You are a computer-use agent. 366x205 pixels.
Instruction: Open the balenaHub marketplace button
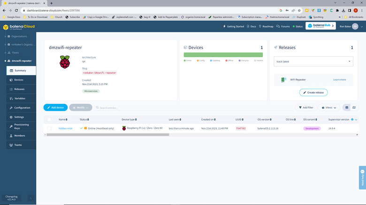coord(321,26)
